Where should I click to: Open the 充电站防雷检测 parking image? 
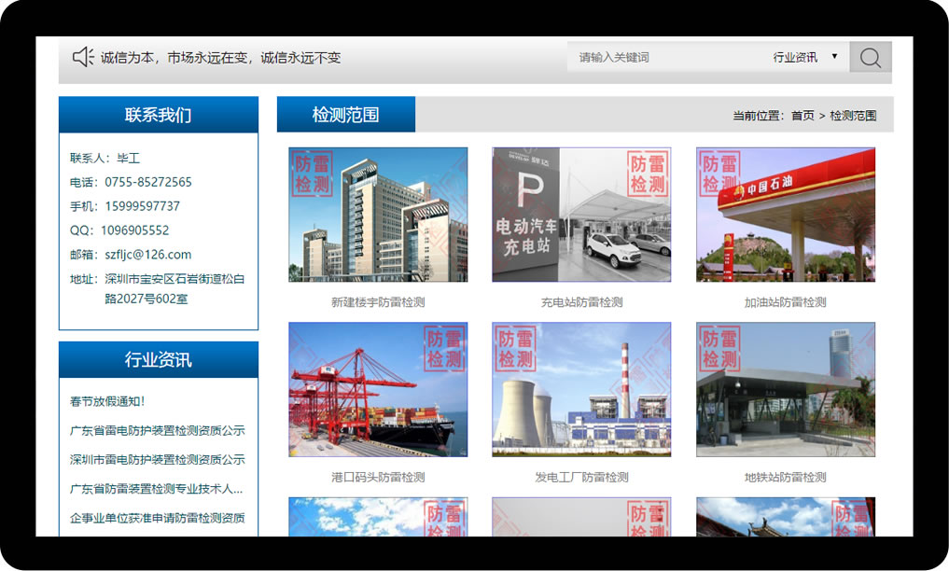tap(581, 215)
